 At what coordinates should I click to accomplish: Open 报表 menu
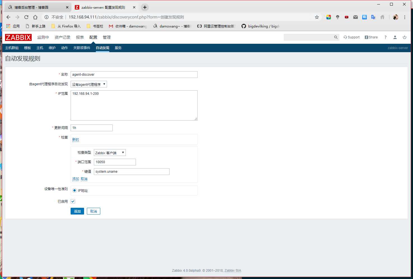80,37
